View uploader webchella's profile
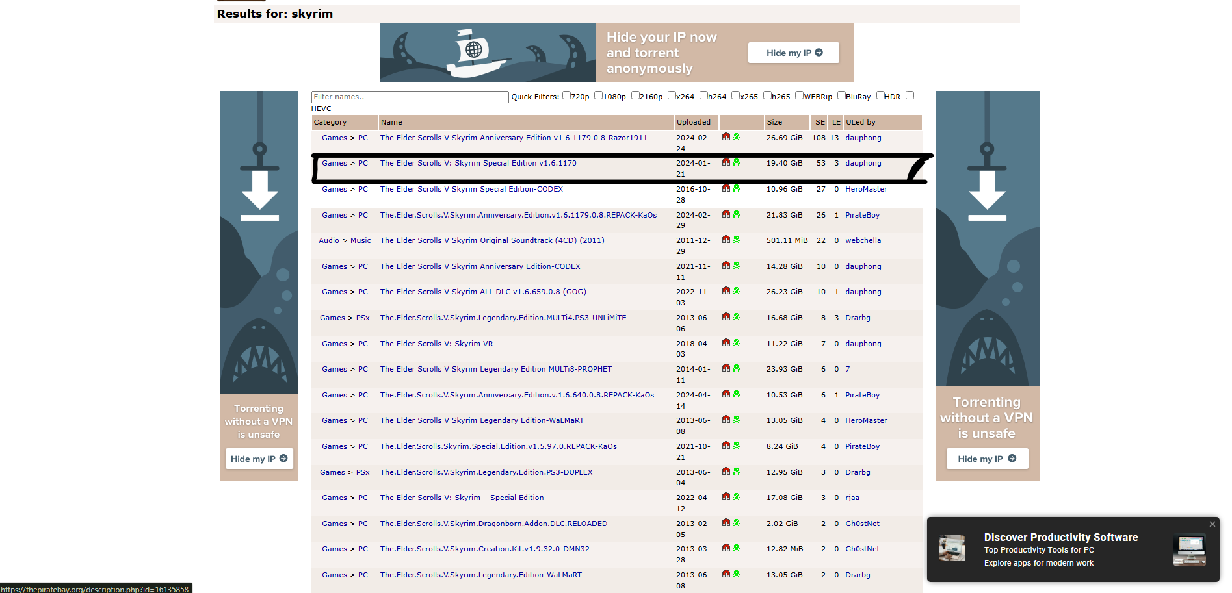This screenshot has width=1232, height=593. (x=863, y=240)
